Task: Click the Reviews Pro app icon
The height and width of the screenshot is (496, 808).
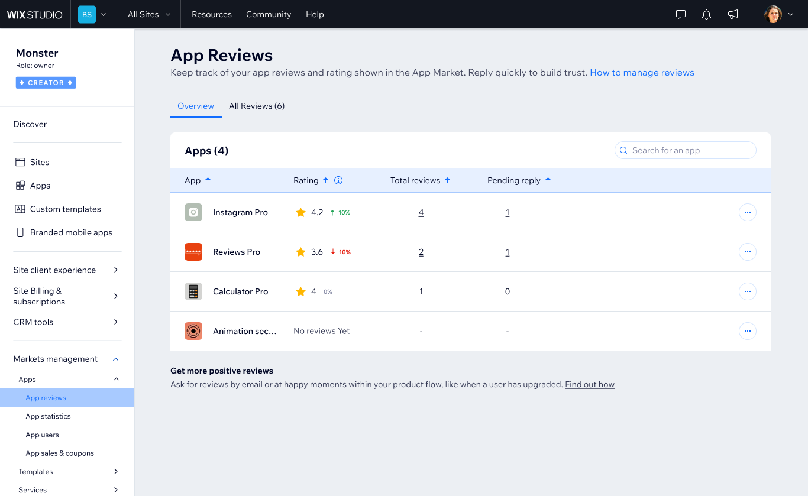Action: [x=193, y=252]
